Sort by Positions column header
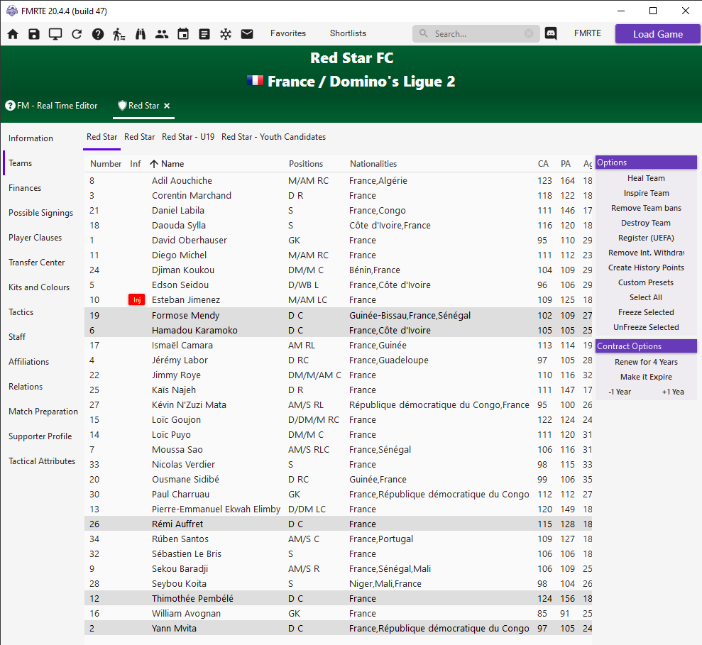This screenshot has width=702, height=645. click(x=306, y=164)
